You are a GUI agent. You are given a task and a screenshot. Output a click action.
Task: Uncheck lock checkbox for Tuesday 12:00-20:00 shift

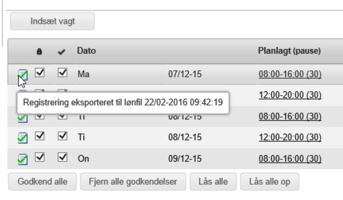tap(40, 136)
